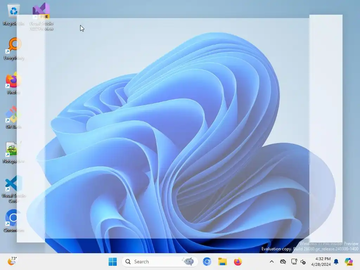Select the Notepad++ desktop shortcut
Screen dimensions: 360x270
[14, 152]
